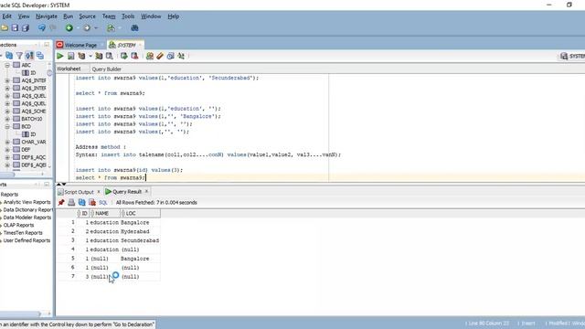
Task: Click the Save All icon
Action: (26, 28)
